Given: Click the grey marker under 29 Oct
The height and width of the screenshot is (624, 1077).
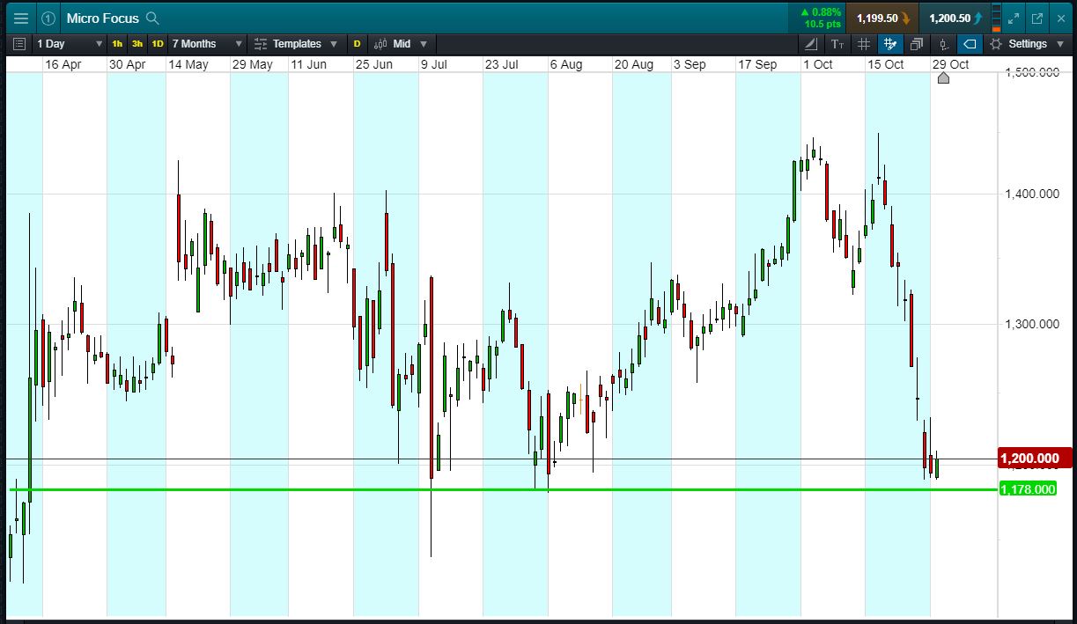Looking at the screenshot, I should [943, 78].
